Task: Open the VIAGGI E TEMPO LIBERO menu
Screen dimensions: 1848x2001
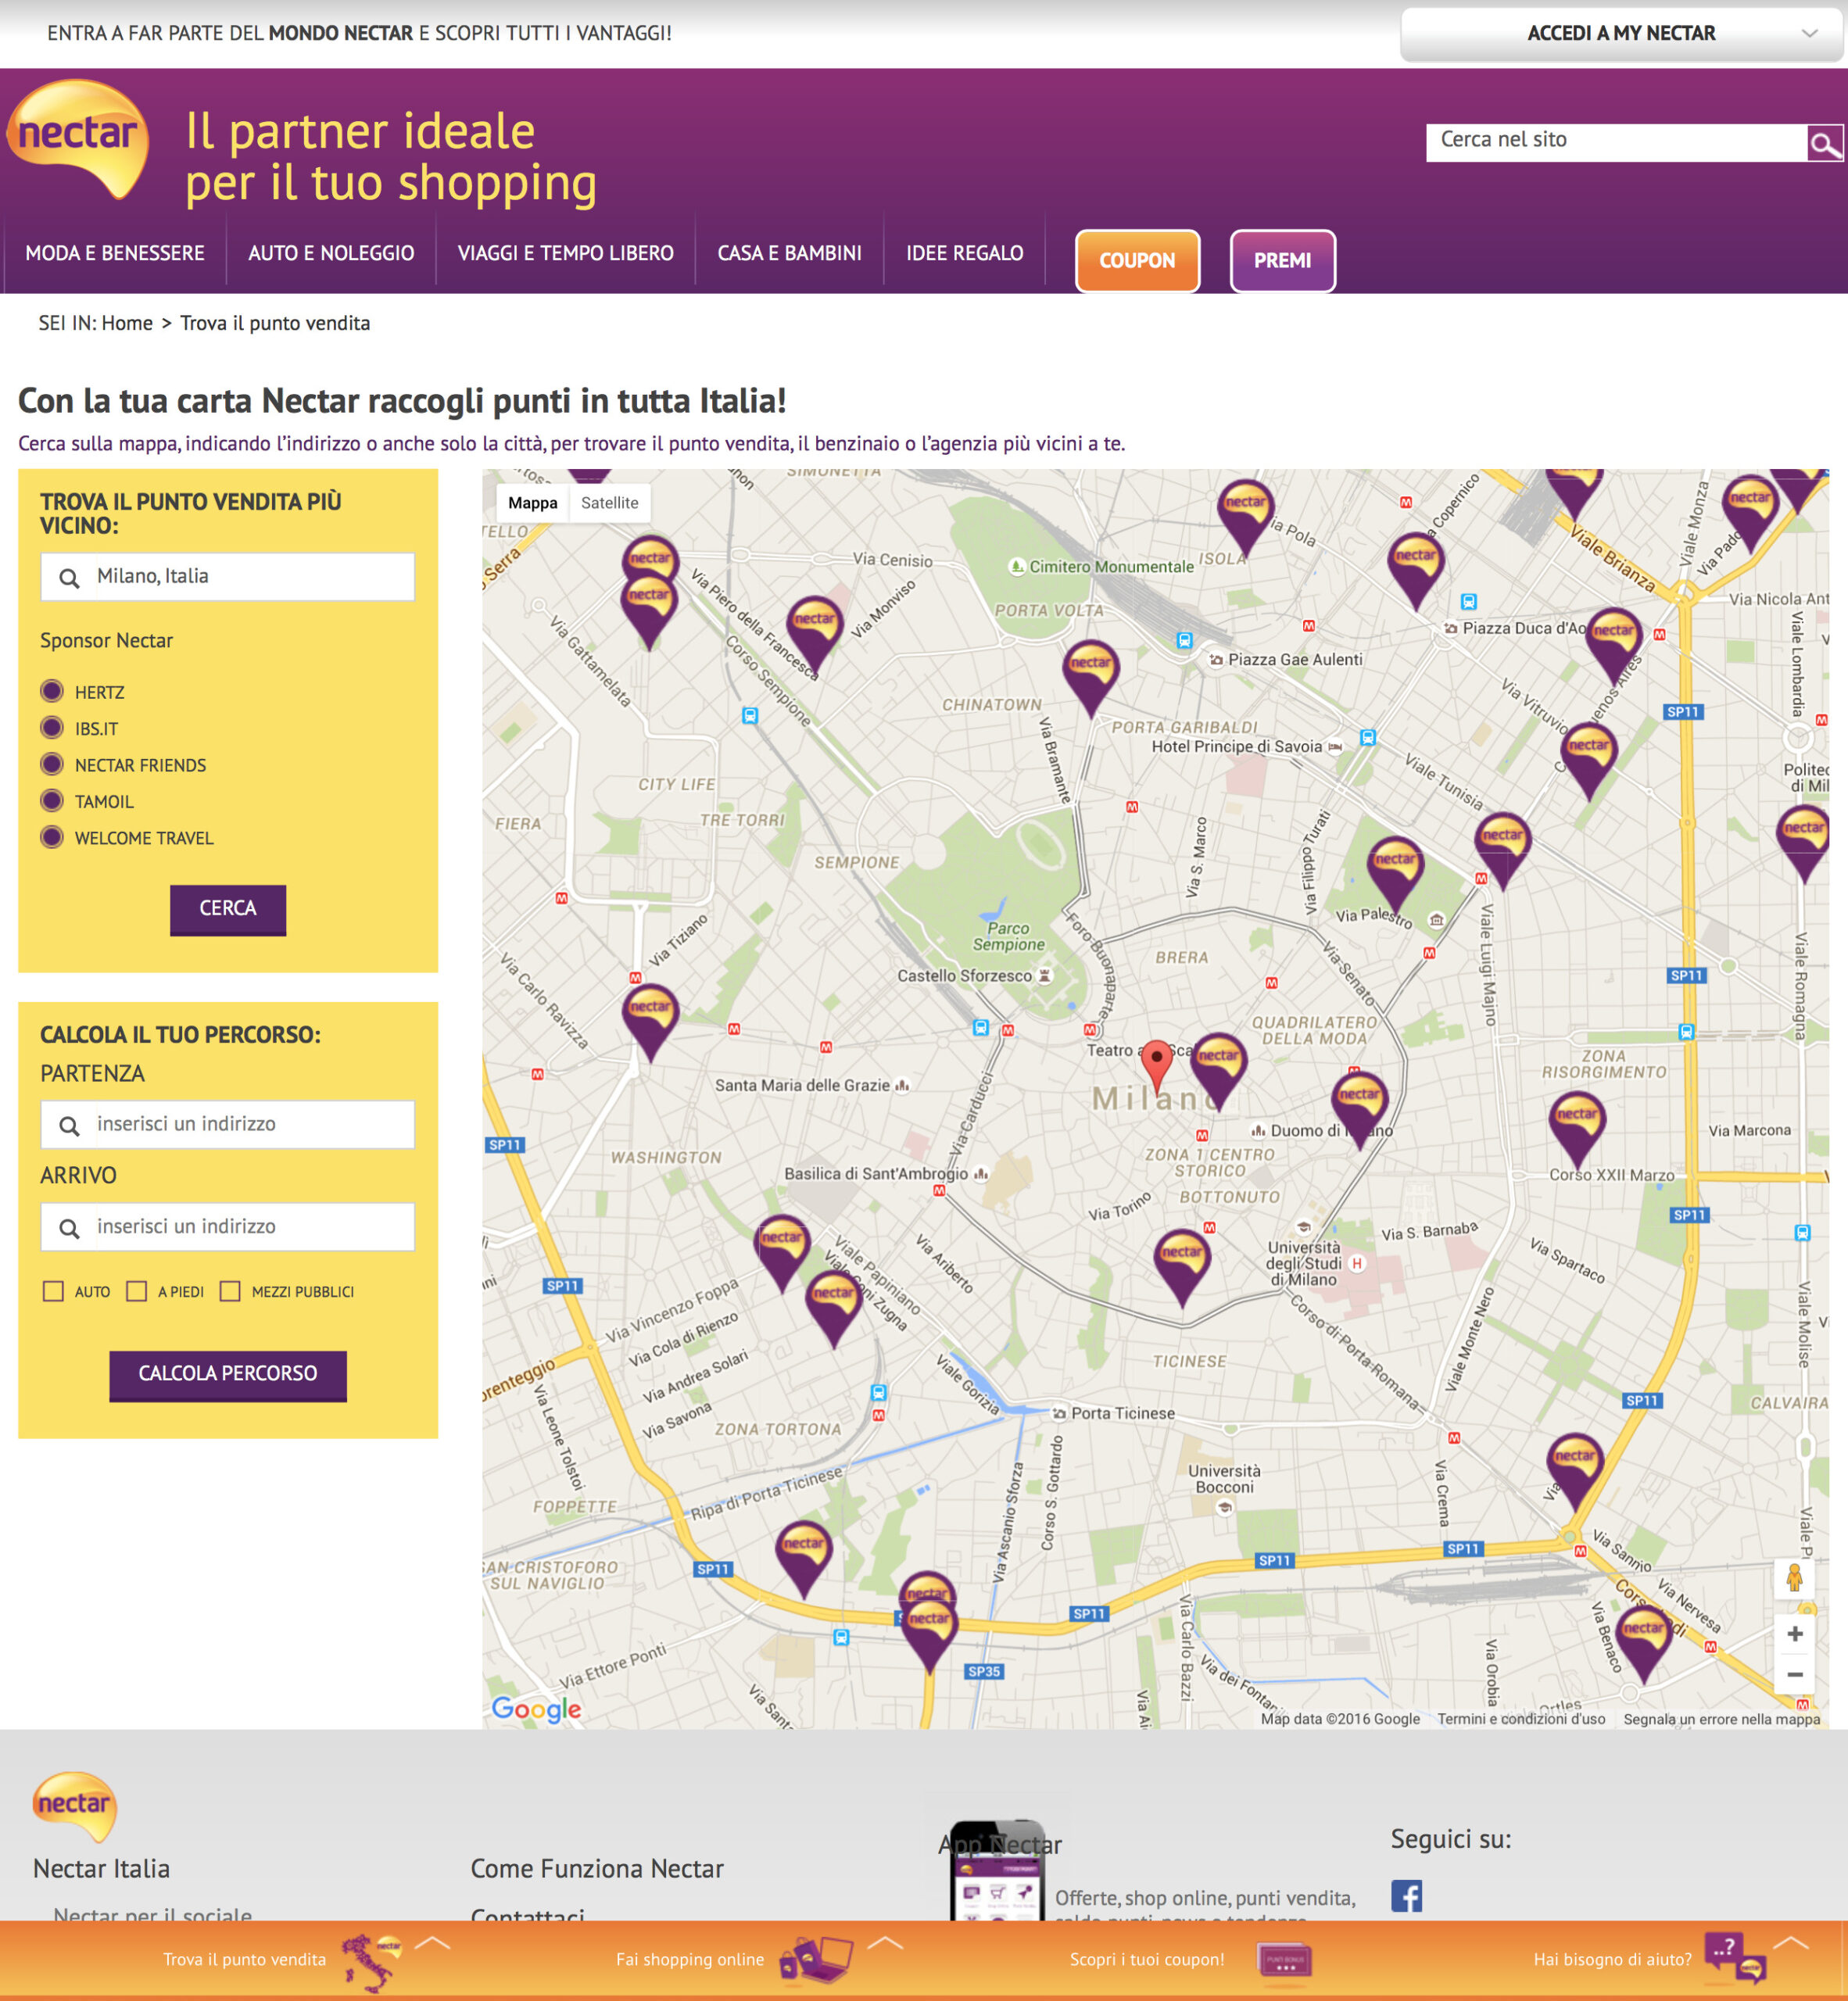Action: (565, 253)
